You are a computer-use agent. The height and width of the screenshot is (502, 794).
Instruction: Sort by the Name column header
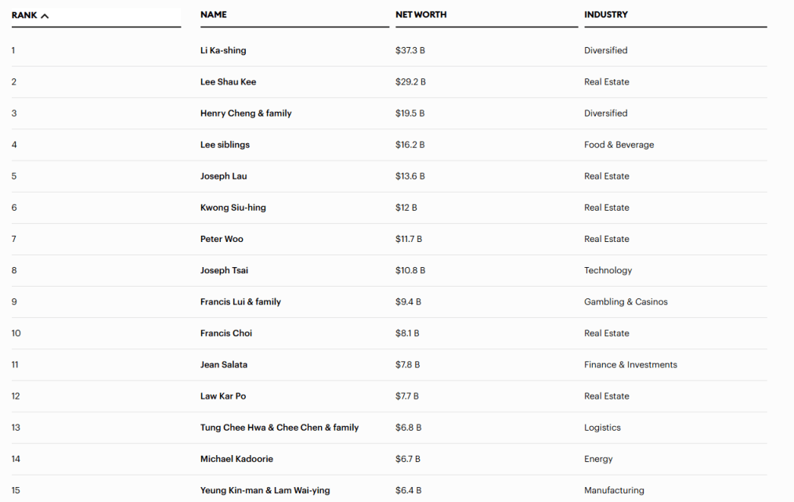pos(214,15)
